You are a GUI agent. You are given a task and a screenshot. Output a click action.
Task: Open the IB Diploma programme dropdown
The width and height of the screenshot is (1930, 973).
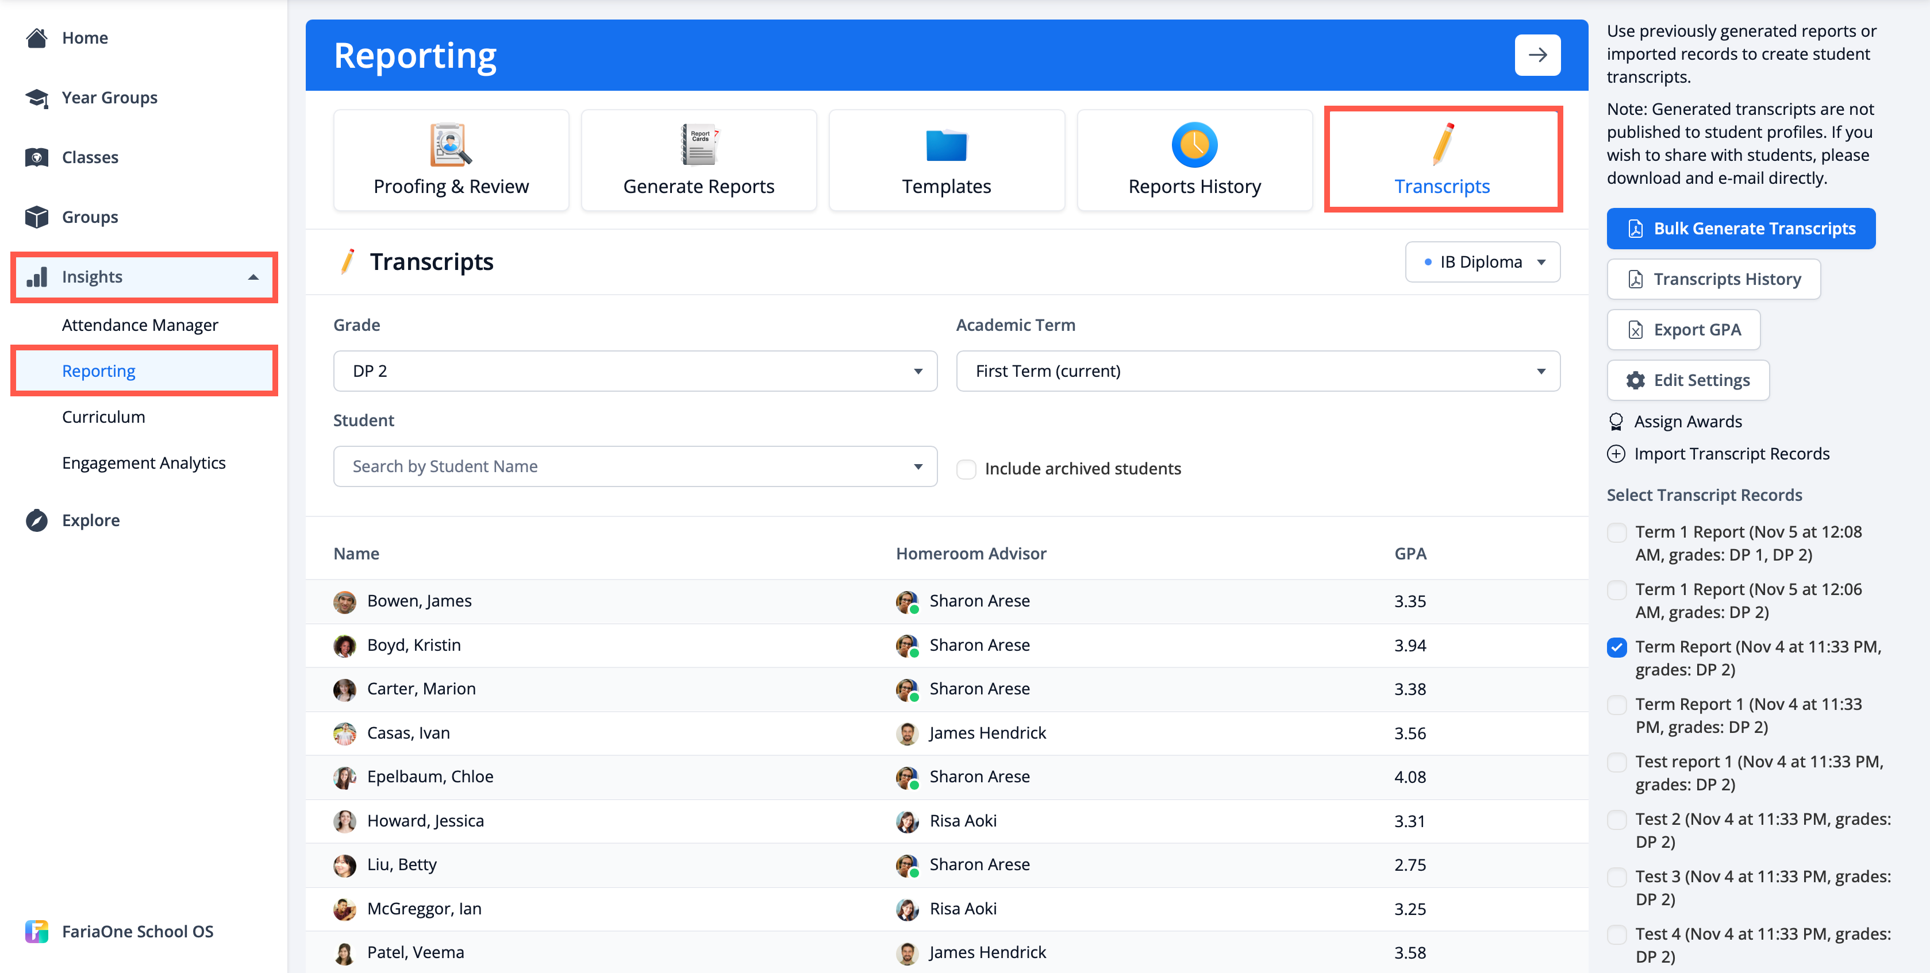click(1482, 262)
